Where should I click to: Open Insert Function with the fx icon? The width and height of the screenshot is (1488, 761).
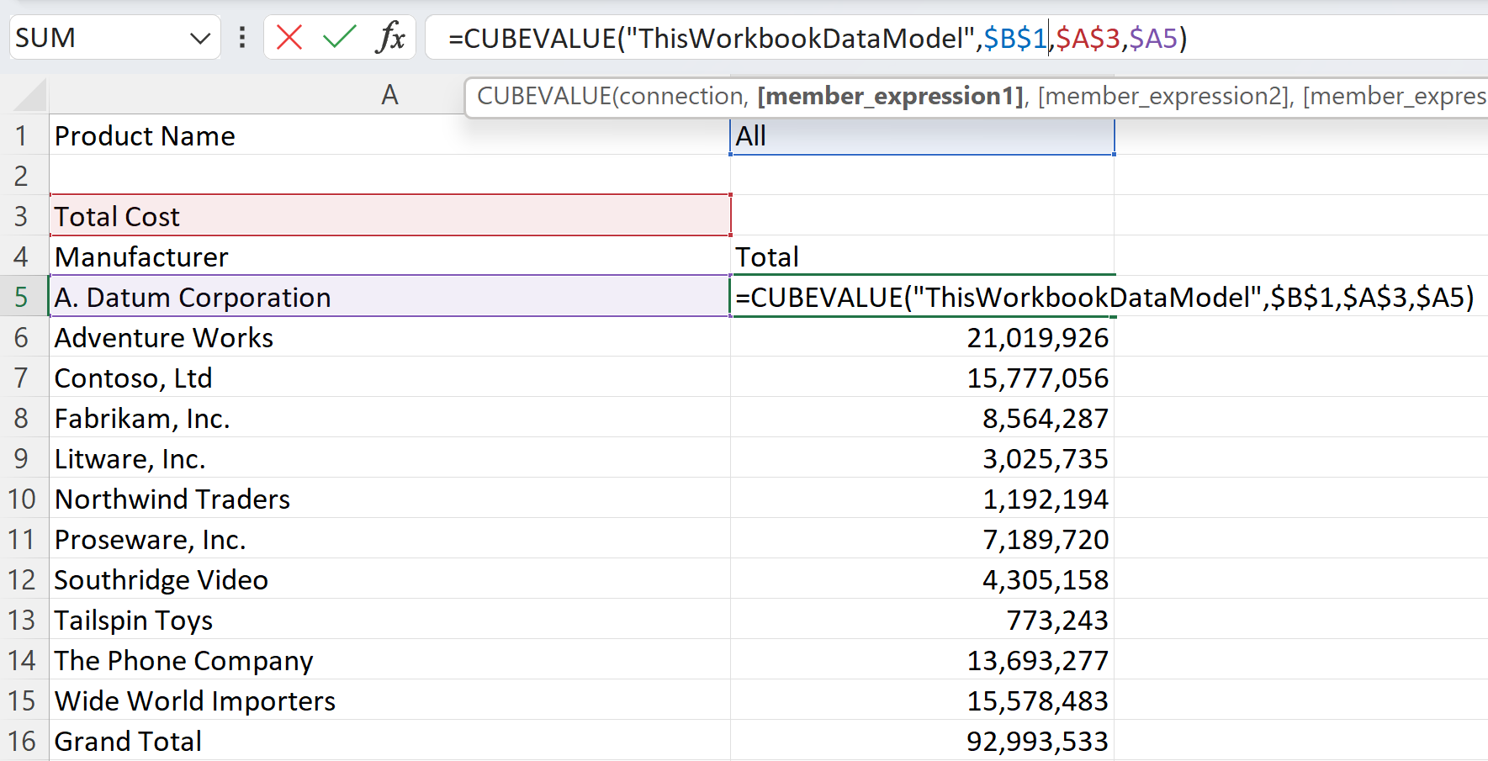click(x=390, y=37)
